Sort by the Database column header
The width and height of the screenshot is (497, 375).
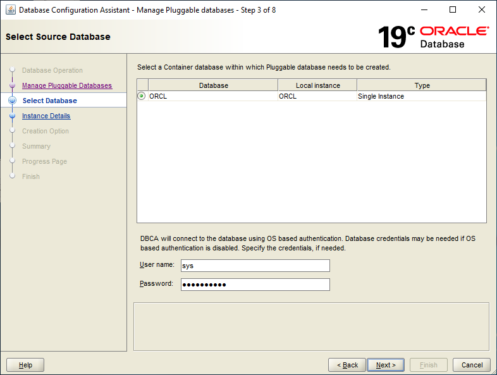pos(213,85)
